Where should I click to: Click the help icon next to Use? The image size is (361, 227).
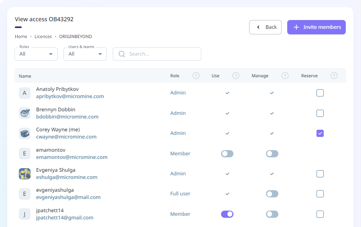[x=236, y=76]
